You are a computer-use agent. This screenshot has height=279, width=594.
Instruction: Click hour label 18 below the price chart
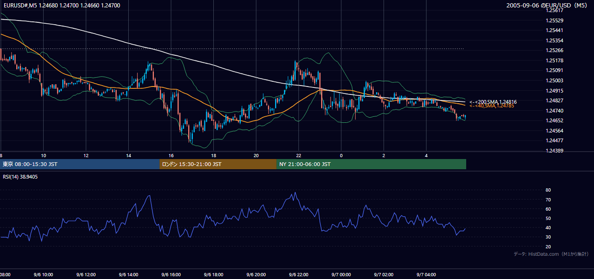[213, 155]
